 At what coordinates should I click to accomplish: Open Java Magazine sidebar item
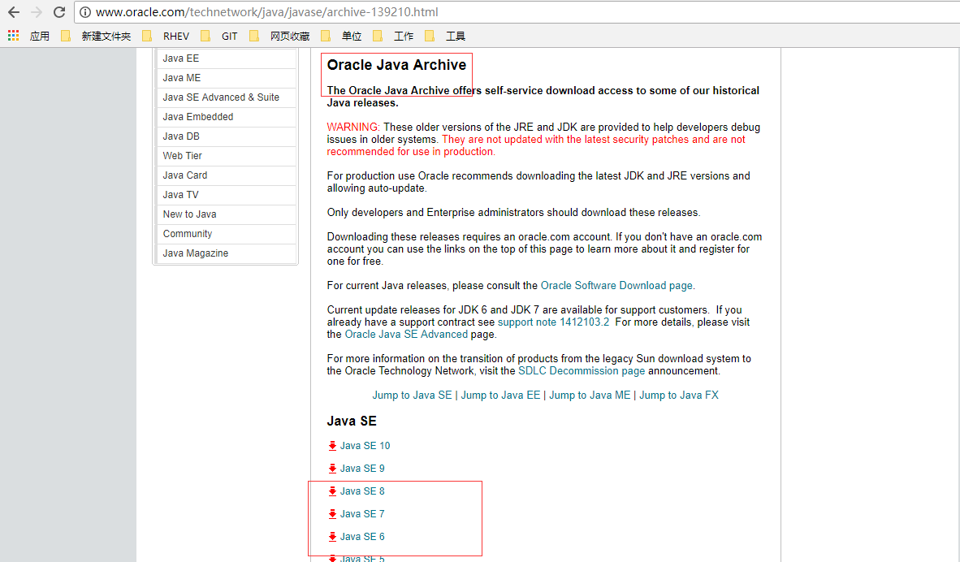click(227, 253)
